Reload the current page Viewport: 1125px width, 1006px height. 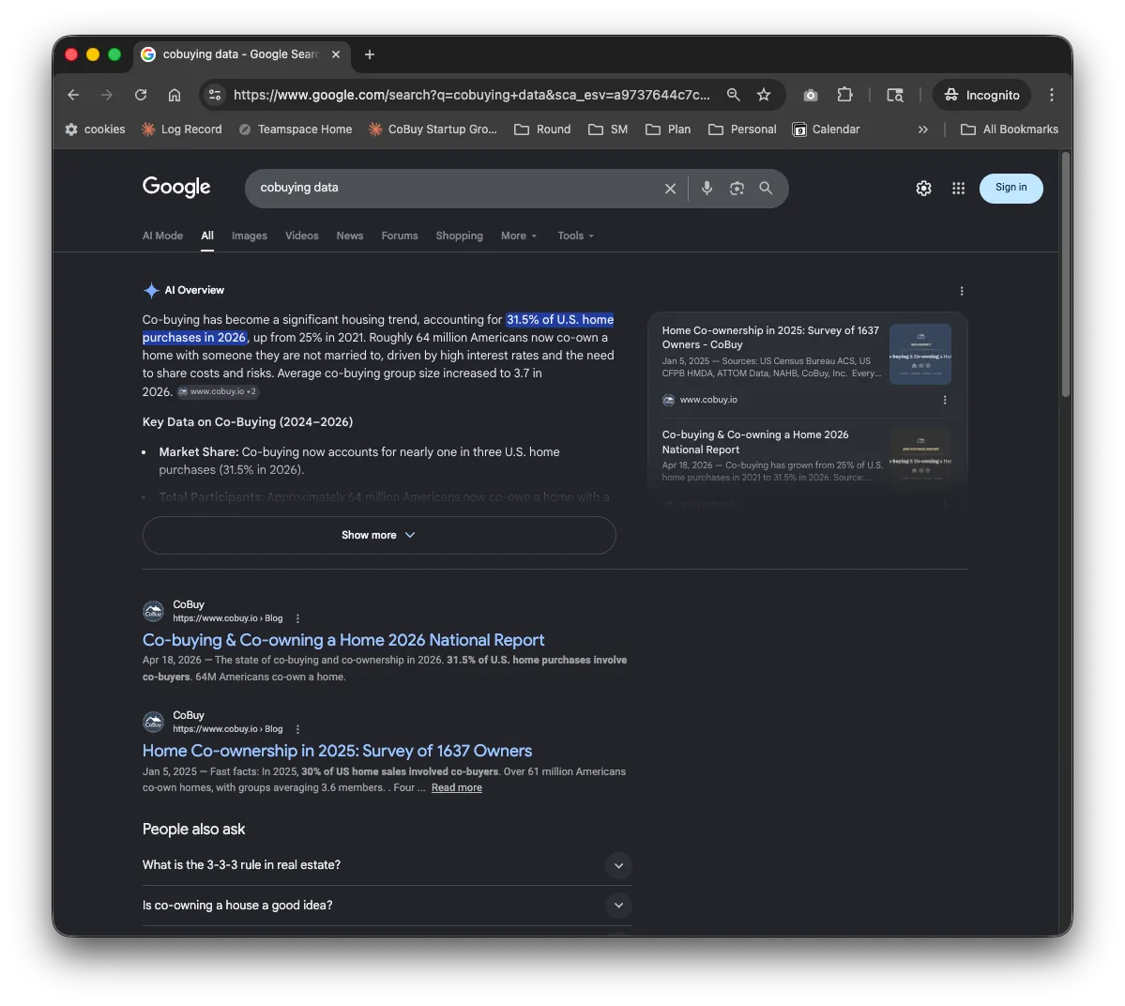(x=141, y=95)
